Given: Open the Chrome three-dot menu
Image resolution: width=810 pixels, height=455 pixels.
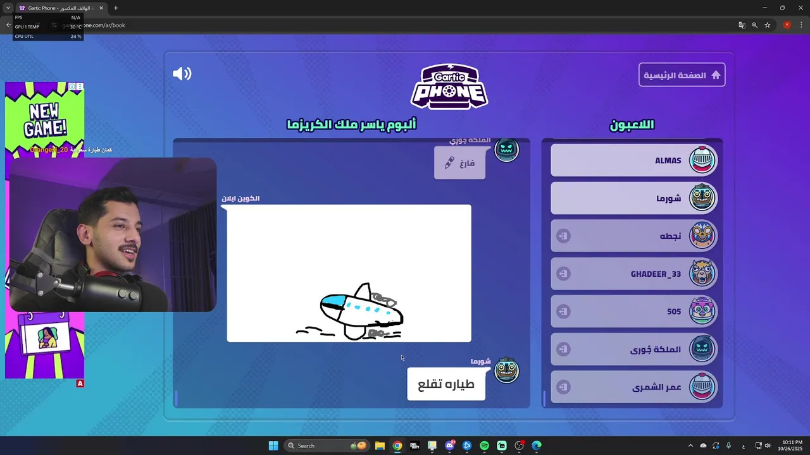Looking at the screenshot, I should [801, 25].
